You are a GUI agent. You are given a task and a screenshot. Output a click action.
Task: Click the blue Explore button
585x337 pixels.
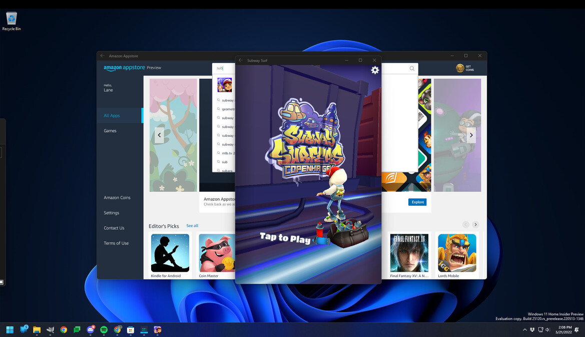417,202
